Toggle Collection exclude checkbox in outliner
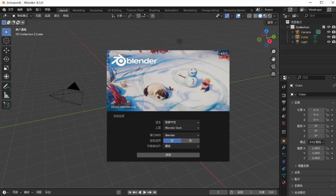 click(324, 27)
